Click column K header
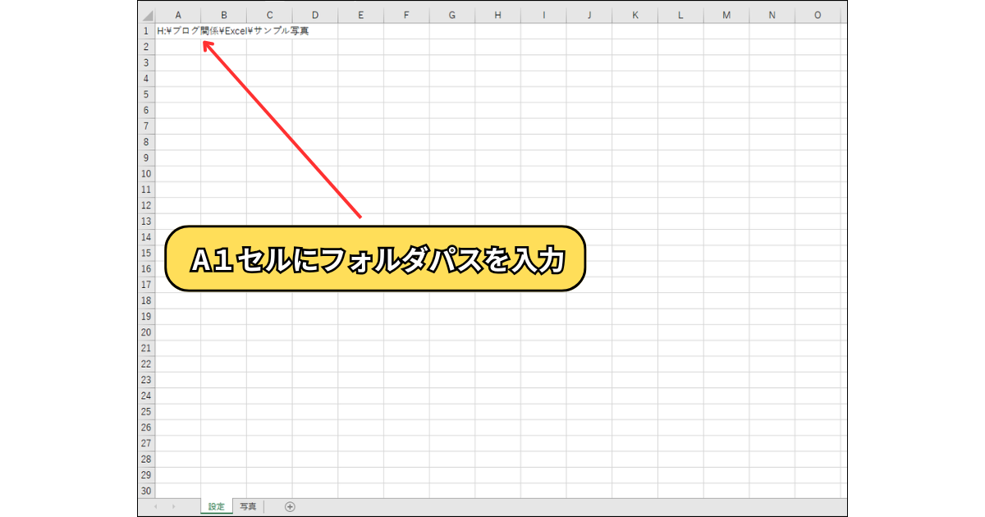 point(636,15)
